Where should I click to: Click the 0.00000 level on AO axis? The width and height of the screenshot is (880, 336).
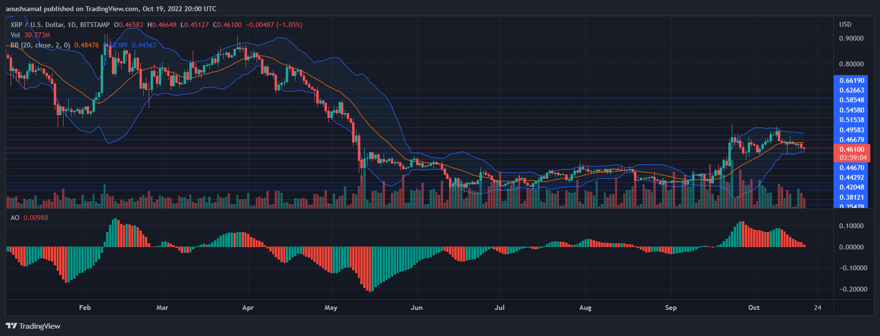click(851, 247)
